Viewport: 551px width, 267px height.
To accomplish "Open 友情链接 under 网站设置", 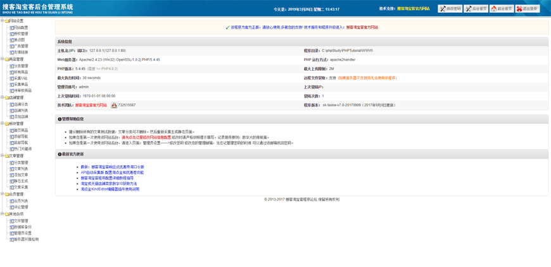I will coord(21,53).
